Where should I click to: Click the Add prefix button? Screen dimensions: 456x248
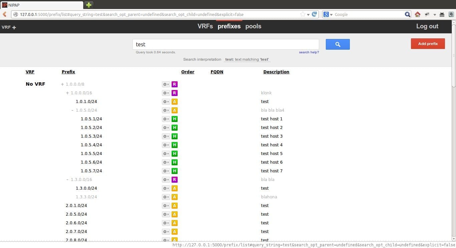428,44
